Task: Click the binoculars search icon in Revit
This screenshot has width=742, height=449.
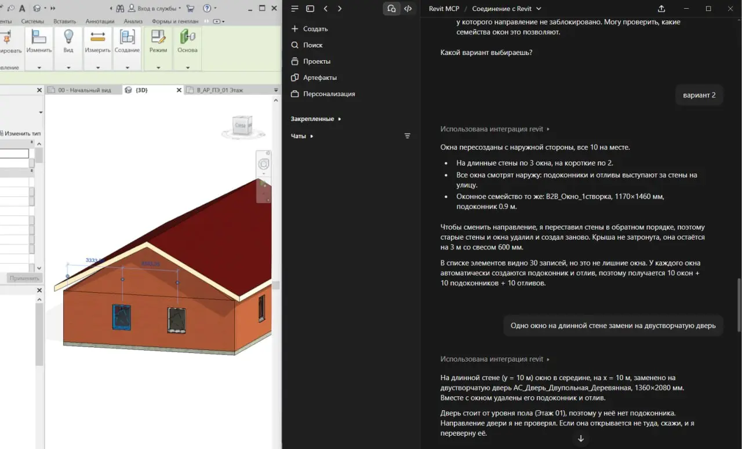Action: (x=120, y=8)
